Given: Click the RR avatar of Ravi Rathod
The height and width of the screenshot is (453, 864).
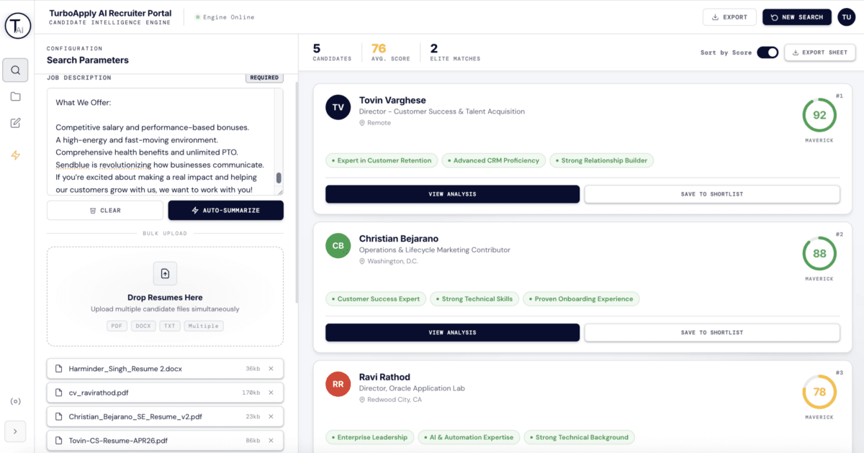Looking at the screenshot, I should pyautogui.click(x=338, y=384).
